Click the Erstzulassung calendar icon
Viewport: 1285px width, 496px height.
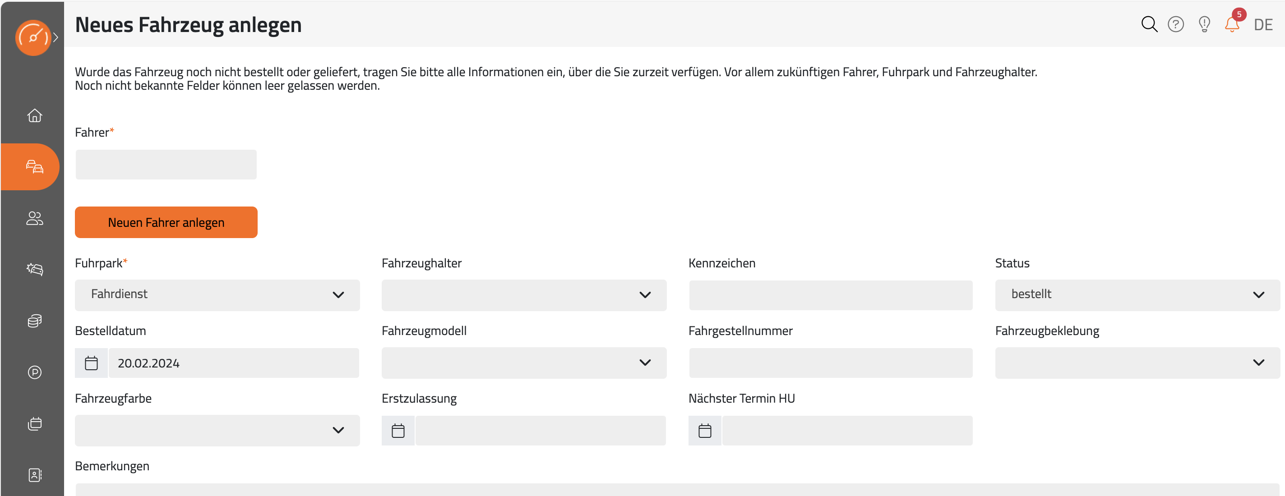click(x=398, y=431)
